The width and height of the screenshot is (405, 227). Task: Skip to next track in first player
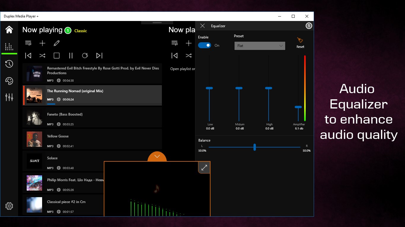click(x=99, y=56)
